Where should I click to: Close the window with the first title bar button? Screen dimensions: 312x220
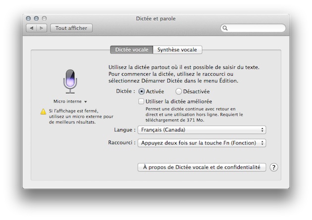[28, 18]
